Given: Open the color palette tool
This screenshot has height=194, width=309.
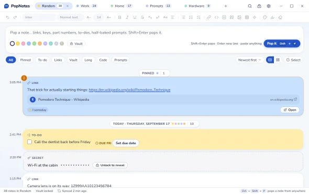Looking at the screenshot, I should pyautogui.click(x=265, y=17).
